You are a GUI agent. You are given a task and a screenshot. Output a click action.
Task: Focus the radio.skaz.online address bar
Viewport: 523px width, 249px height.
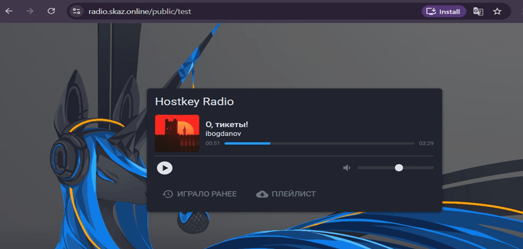click(239, 11)
